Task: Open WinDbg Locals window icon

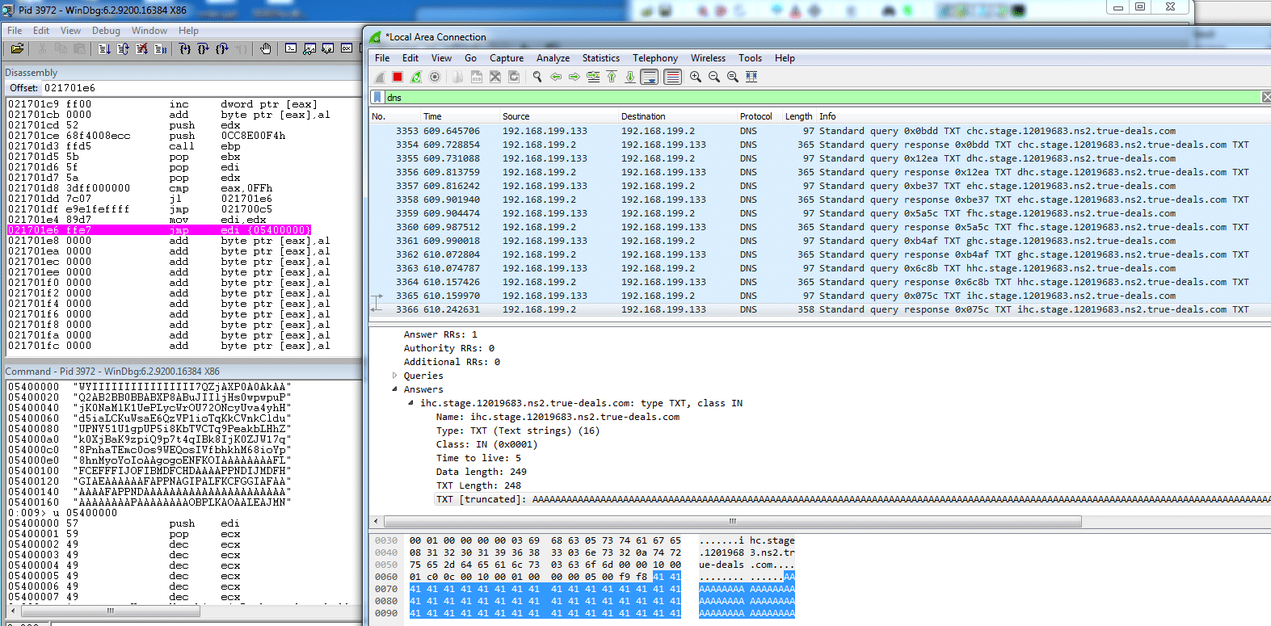Action: (x=328, y=48)
